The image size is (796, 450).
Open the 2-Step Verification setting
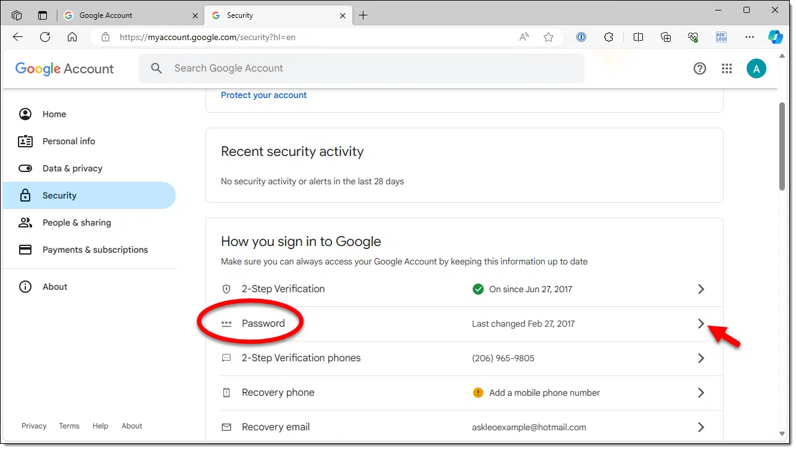pyautogui.click(x=465, y=289)
